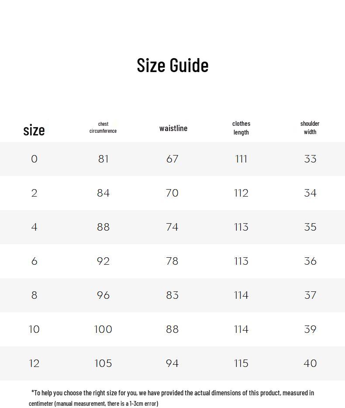Select waistline value 83 for size 8

(172, 295)
